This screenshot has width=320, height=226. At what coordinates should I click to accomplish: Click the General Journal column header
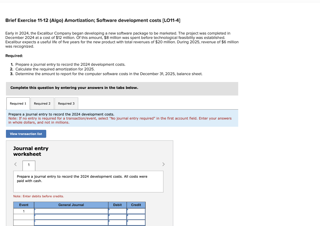click(x=71, y=205)
